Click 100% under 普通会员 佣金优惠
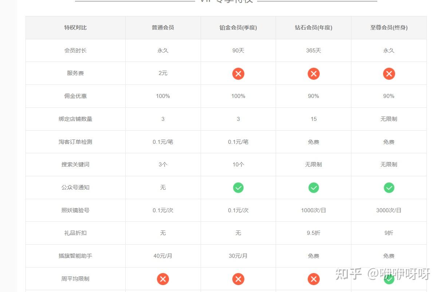This screenshot has width=441, height=292. [163, 96]
